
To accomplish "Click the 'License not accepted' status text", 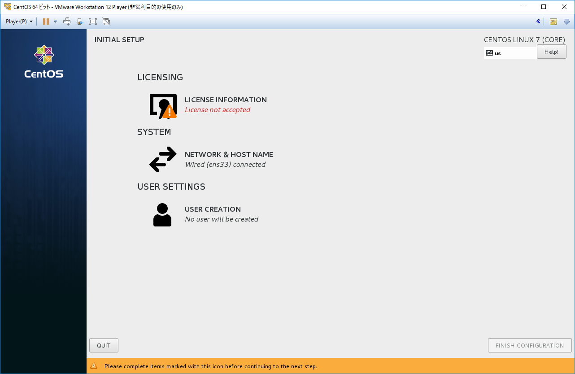I will pyautogui.click(x=218, y=110).
